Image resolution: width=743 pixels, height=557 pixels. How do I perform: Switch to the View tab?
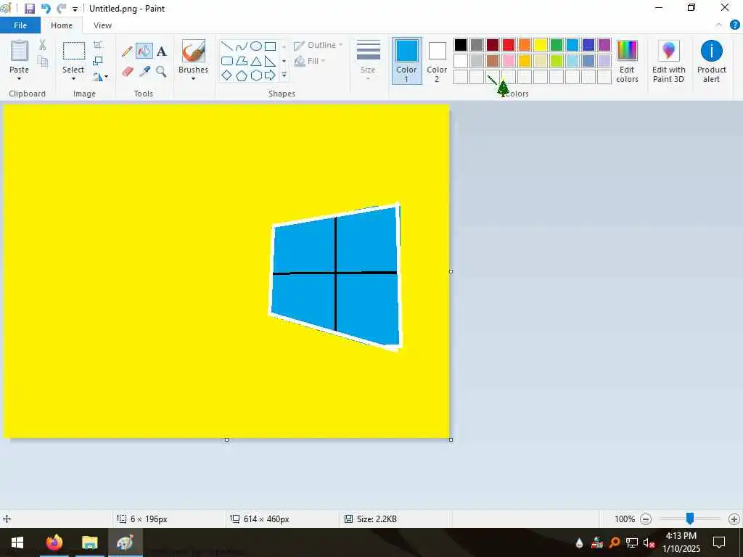102,25
